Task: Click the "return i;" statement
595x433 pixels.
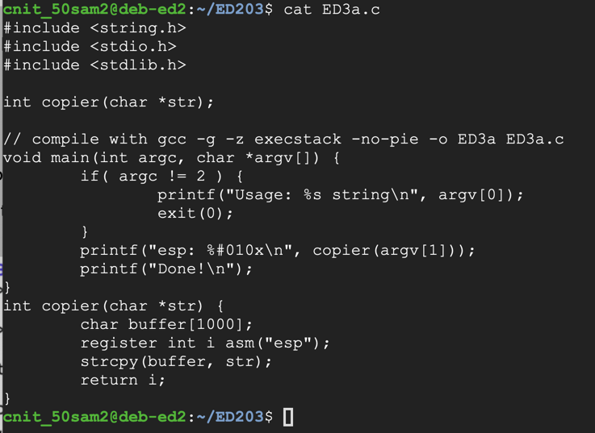Action: click(123, 381)
